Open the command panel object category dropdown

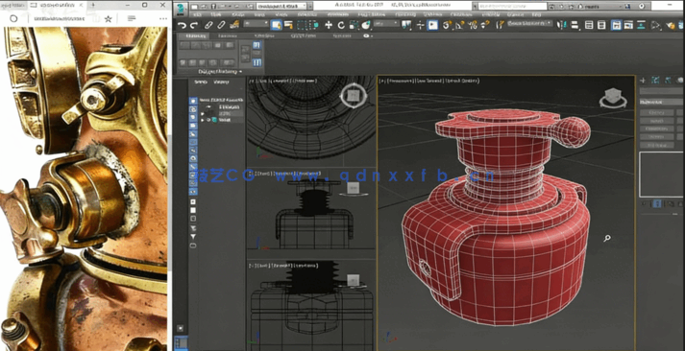[662, 102]
